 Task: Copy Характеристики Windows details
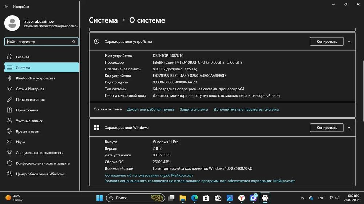click(327, 127)
